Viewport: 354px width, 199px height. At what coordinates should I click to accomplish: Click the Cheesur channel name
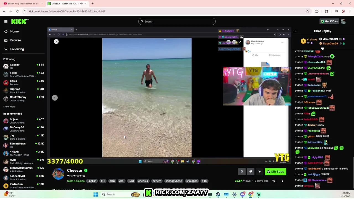[75, 171]
